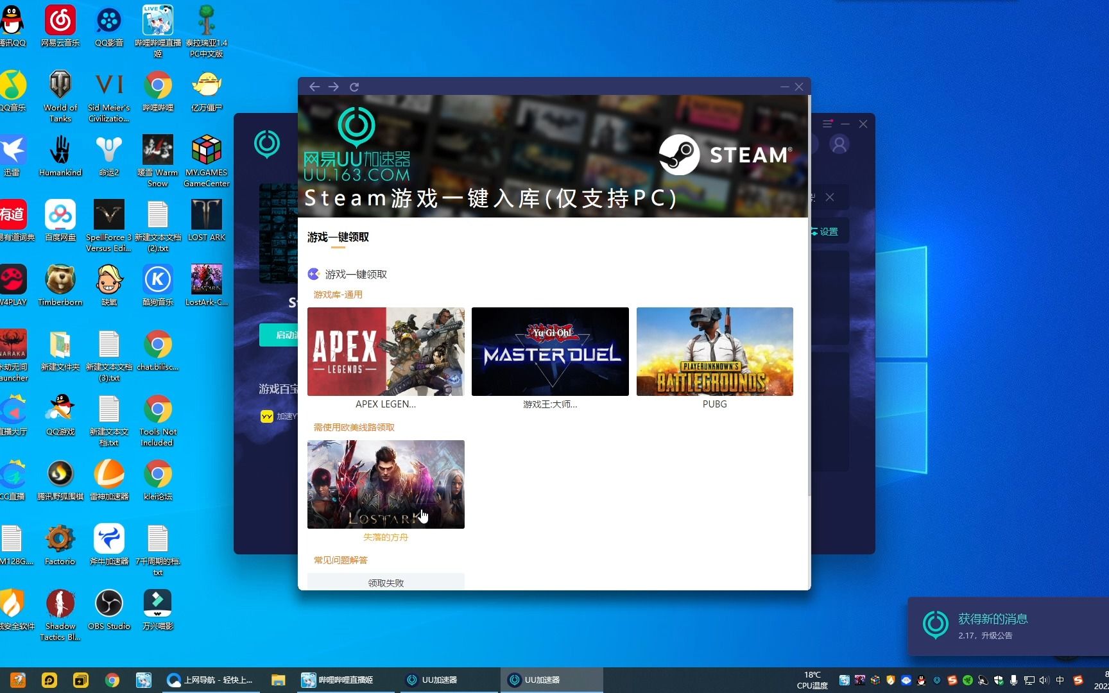Click the volume icon in system tray
The width and height of the screenshot is (1109, 693).
pyautogui.click(x=1044, y=680)
